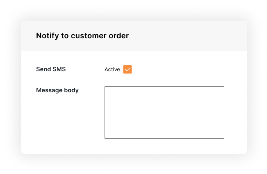
Task: Click the word SMS in label
Action: tap(59, 69)
